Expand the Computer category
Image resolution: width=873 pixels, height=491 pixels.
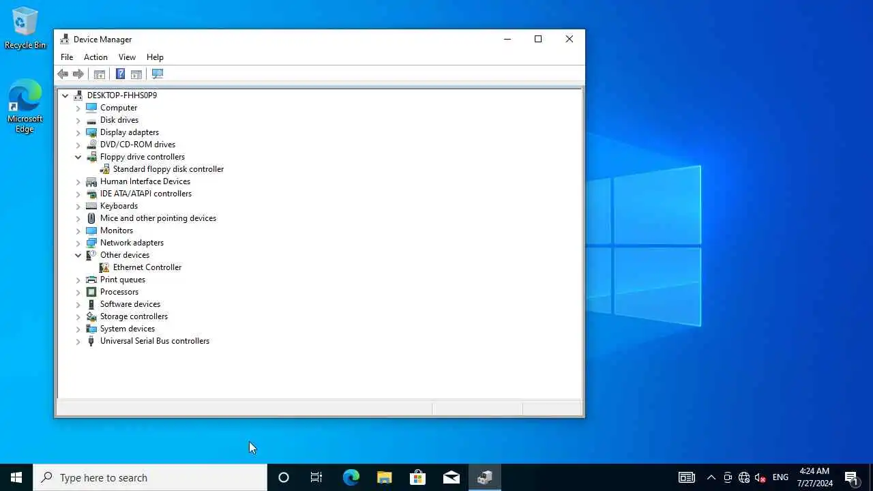pos(78,108)
